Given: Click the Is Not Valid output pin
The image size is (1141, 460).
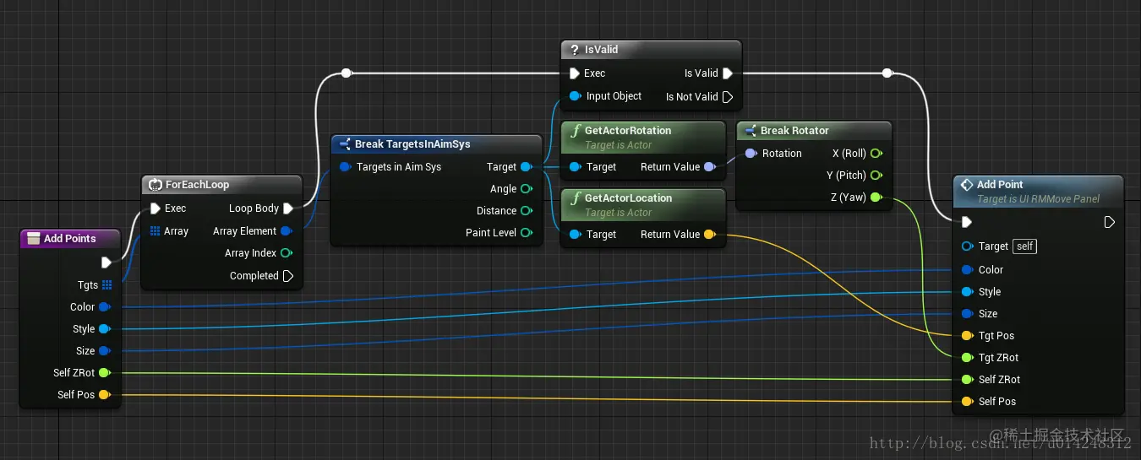Looking at the screenshot, I should [x=728, y=97].
